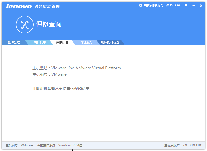
Task: Click the Lenovo logo in title bar
Action: click(19, 6)
